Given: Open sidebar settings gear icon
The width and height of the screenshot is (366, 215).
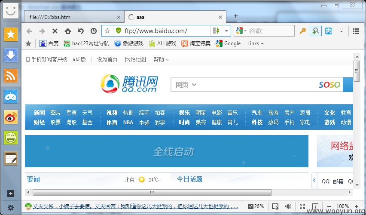Looking at the screenshot, I should tap(10, 208).
